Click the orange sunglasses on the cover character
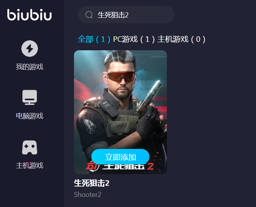 [121, 77]
